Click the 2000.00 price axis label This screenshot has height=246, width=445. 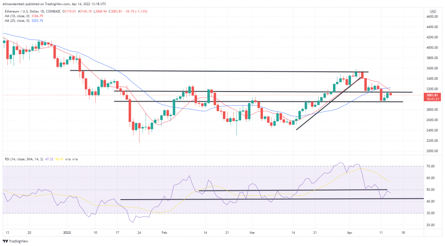pyautogui.click(x=432, y=151)
